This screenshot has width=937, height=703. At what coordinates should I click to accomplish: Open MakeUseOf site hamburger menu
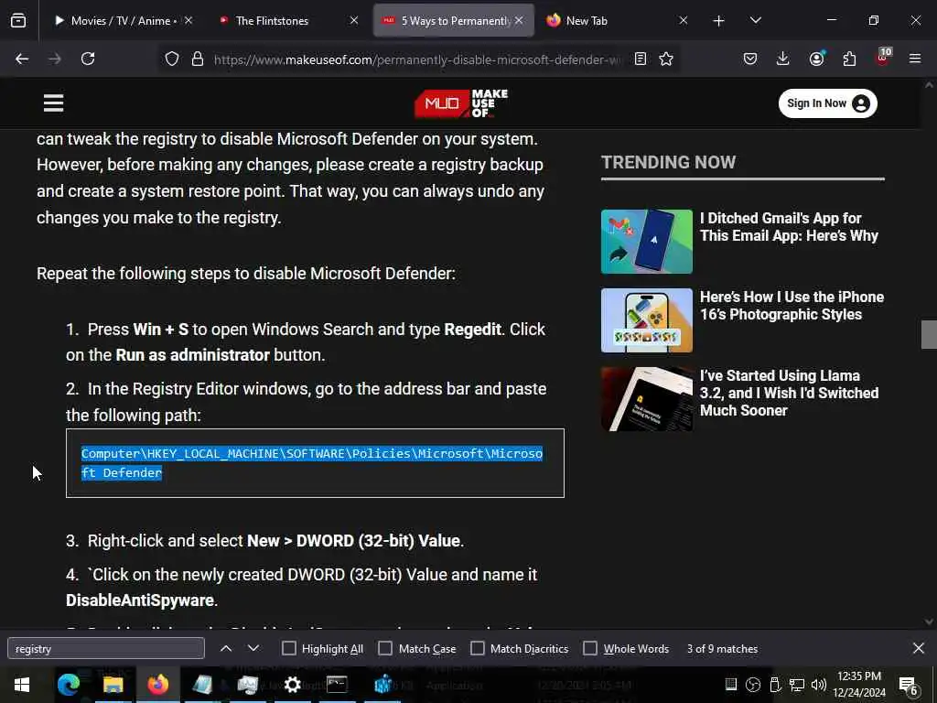point(53,103)
